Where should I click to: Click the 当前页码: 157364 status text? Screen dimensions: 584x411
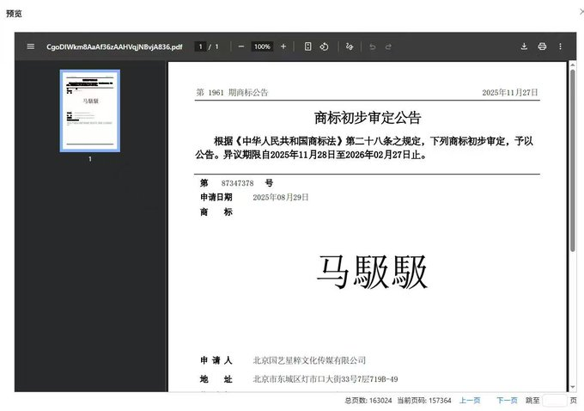click(424, 401)
